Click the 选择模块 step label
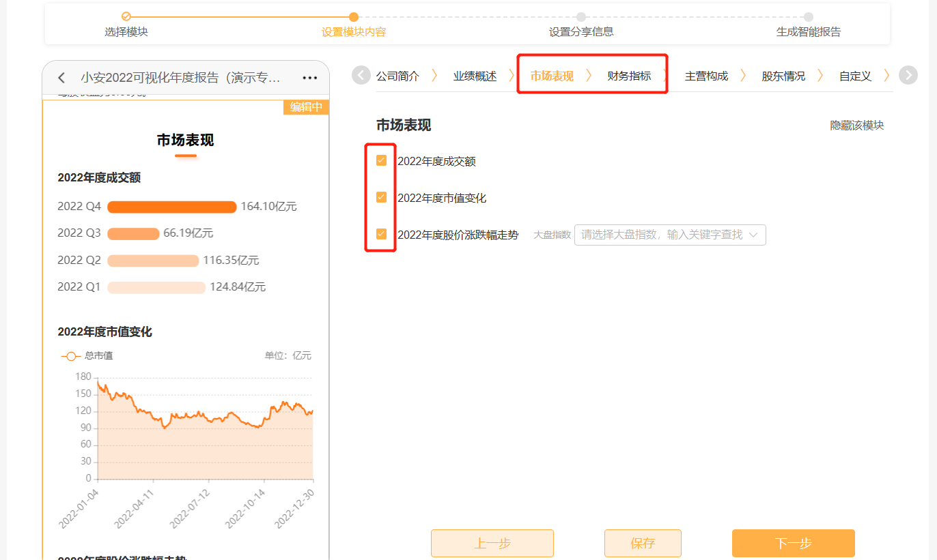This screenshot has width=937, height=560. [x=126, y=31]
